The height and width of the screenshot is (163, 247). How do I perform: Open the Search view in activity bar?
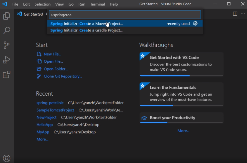(6, 30)
